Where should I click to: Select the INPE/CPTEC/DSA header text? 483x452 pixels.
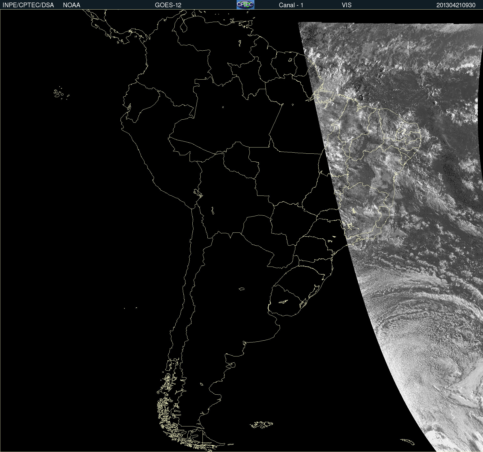(x=28, y=5)
